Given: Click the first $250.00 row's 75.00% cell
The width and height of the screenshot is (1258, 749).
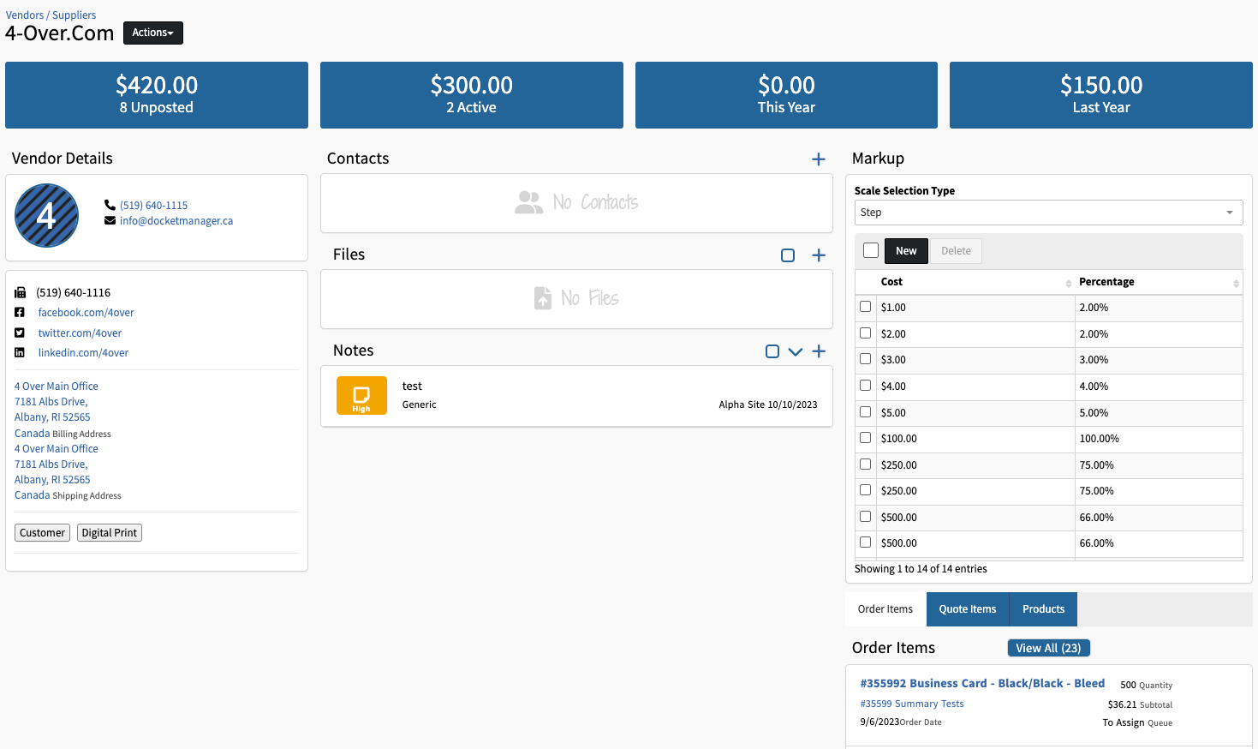Looking at the screenshot, I should pos(1159,465).
